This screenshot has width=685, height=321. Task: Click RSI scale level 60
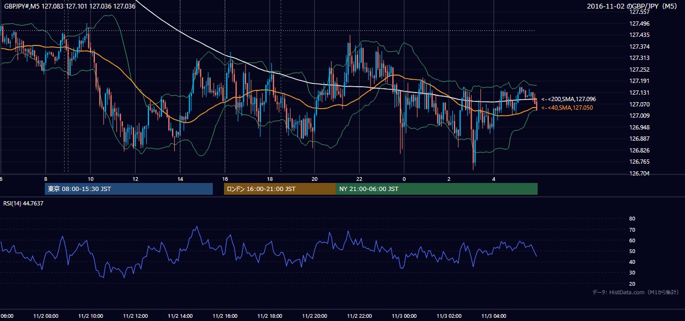[632, 240]
